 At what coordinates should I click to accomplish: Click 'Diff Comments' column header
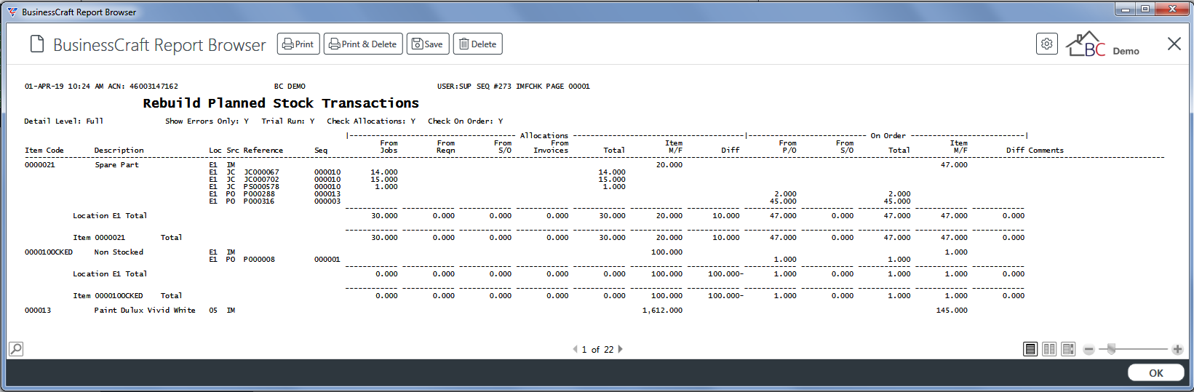pos(1035,151)
